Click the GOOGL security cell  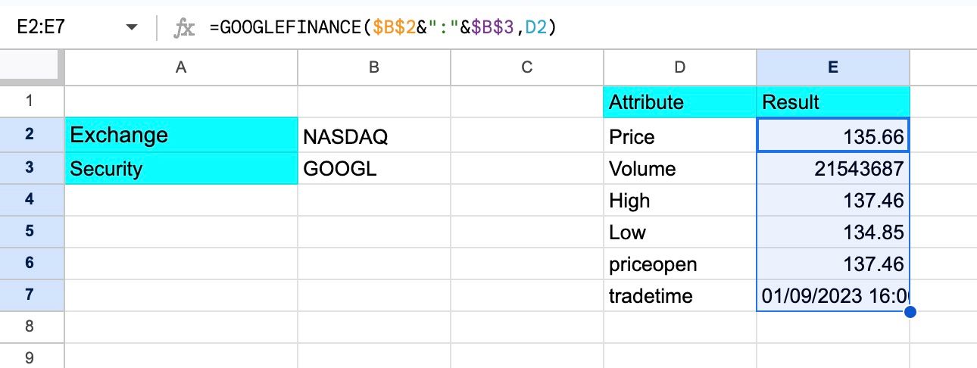pyautogui.click(x=373, y=169)
